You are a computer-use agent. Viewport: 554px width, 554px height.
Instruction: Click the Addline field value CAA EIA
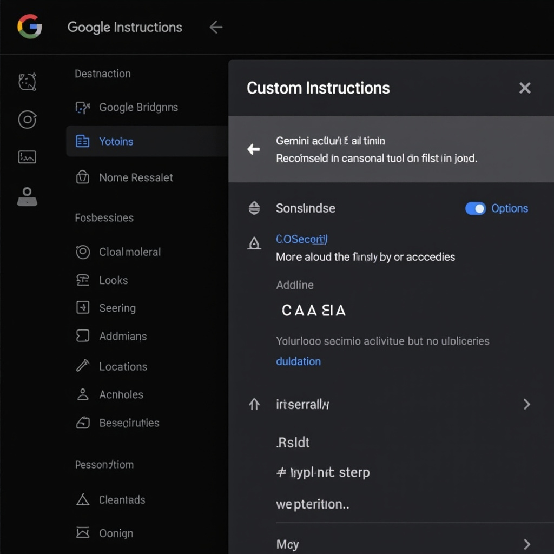point(314,311)
